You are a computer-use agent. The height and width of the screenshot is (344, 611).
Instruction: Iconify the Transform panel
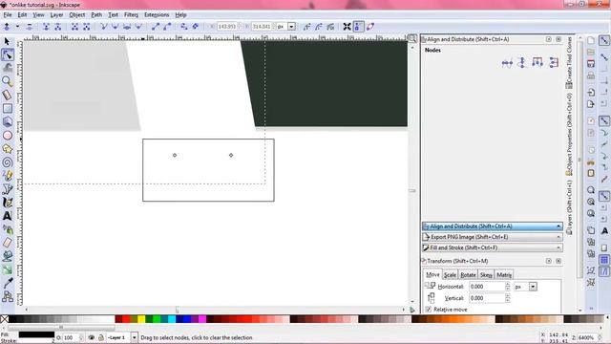[549, 261]
